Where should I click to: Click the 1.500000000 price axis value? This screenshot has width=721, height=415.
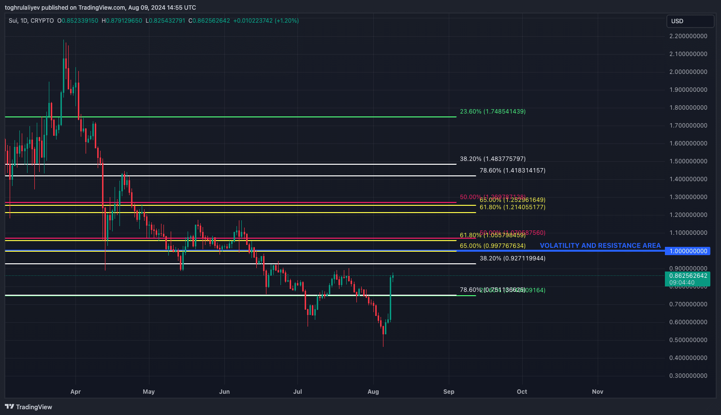pyautogui.click(x=688, y=161)
